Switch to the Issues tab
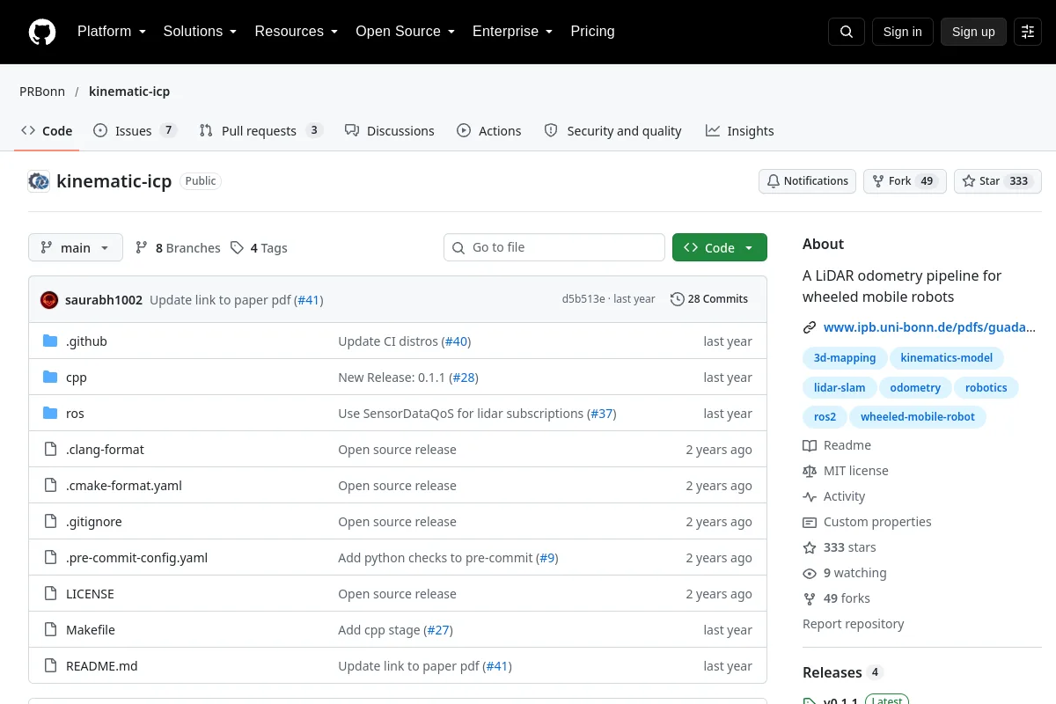This screenshot has width=1056, height=704. click(x=136, y=131)
